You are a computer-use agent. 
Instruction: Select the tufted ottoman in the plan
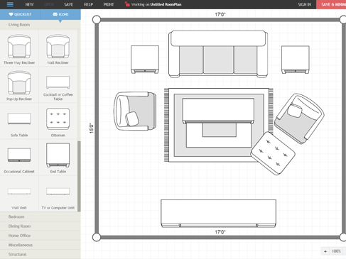[x=273, y=153]
